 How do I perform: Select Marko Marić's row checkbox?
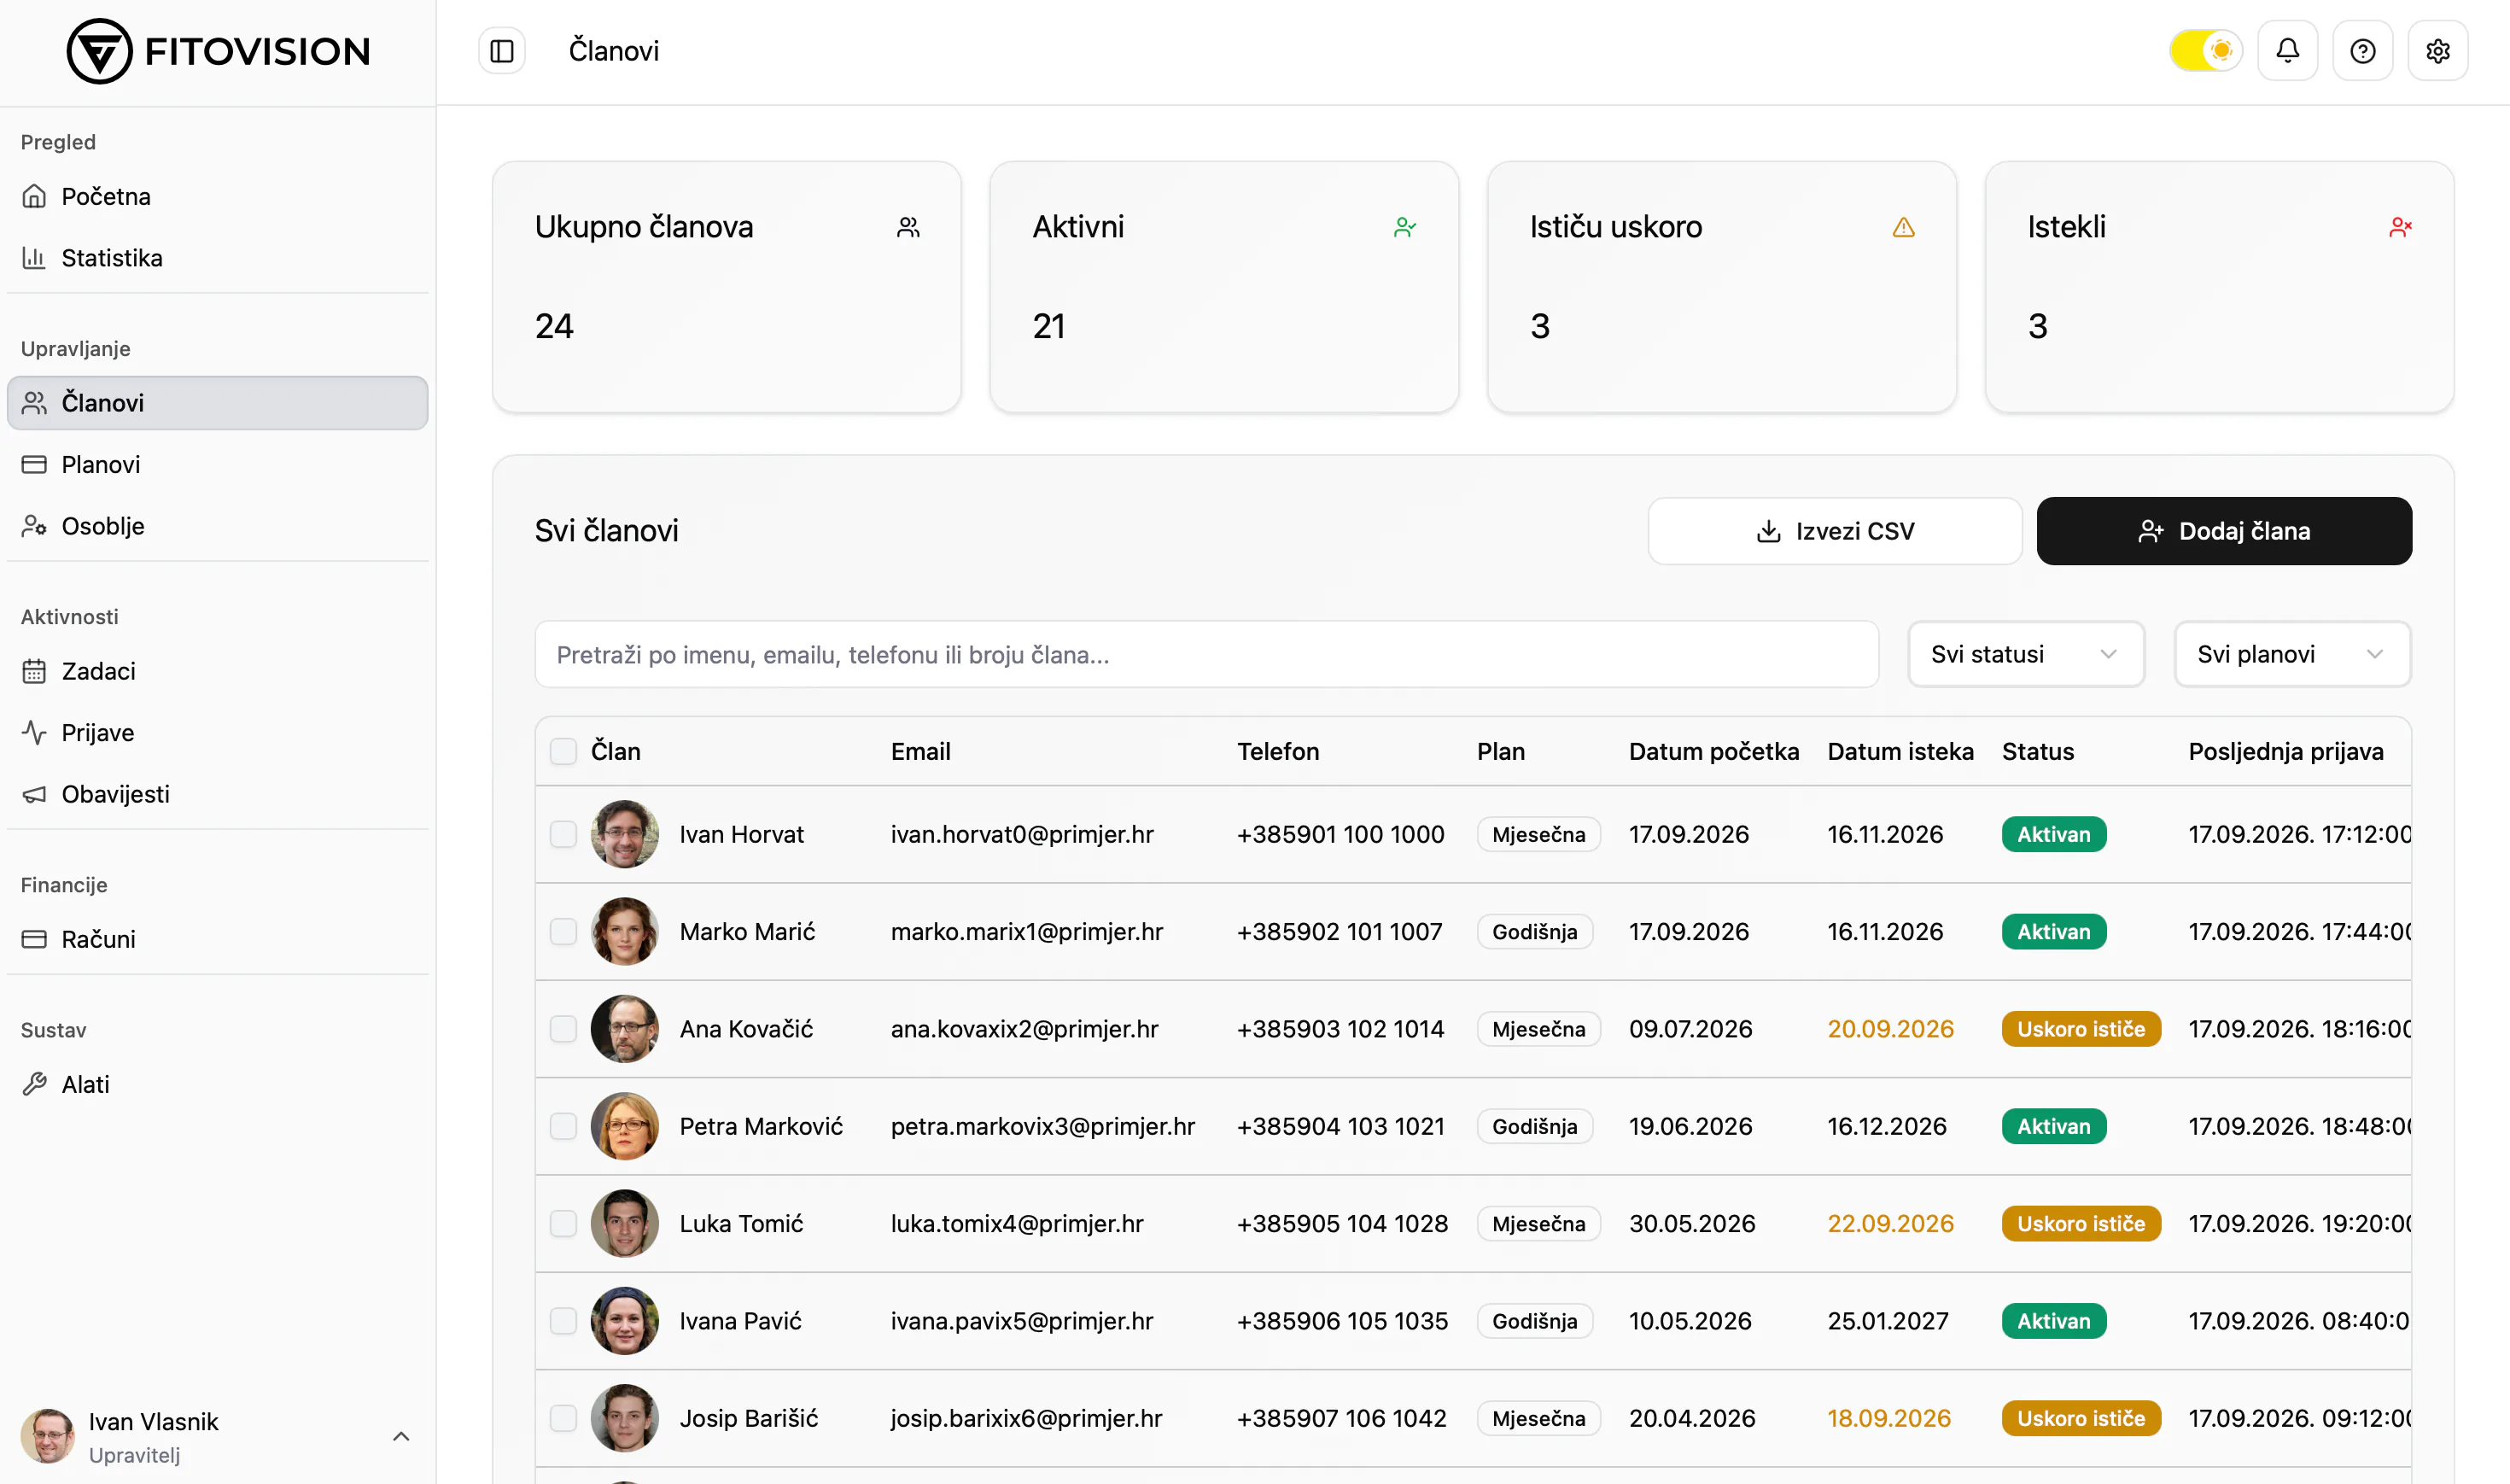coord(563,931)
